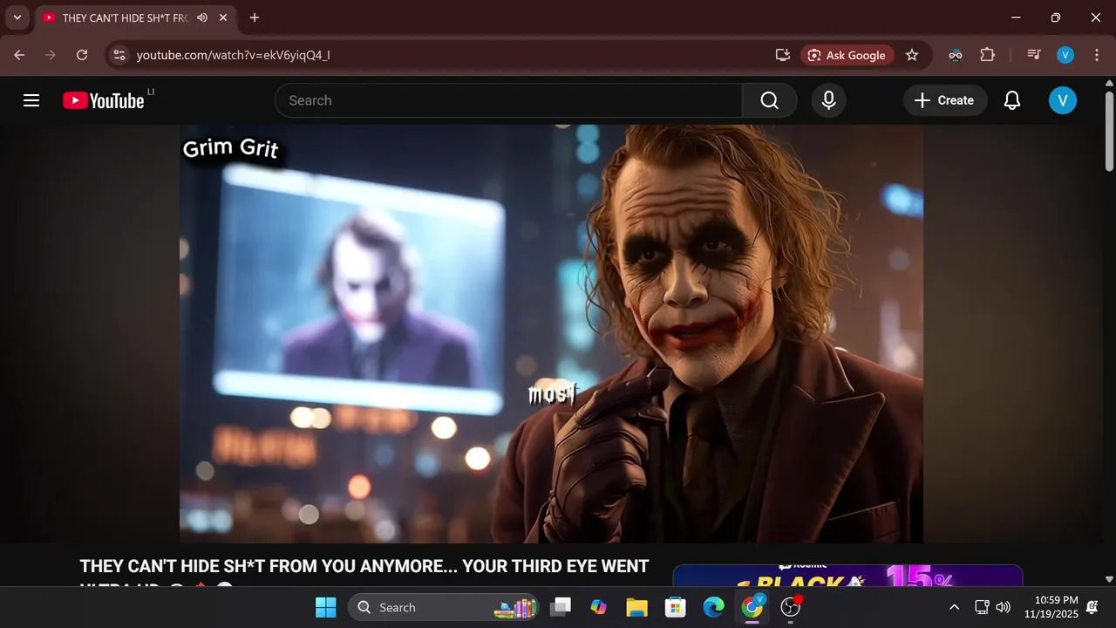Screen dimensions: 1116x628
Task: Open the Chrome profile V avatar
Action: click(x=1065, y=55)
